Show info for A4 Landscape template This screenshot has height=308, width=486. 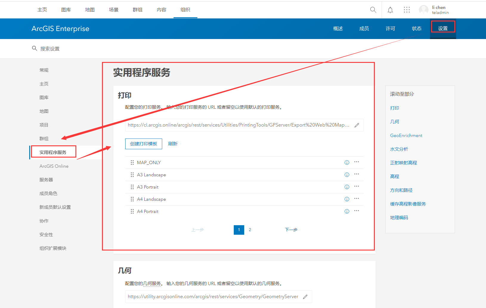[x=347, y=199]
